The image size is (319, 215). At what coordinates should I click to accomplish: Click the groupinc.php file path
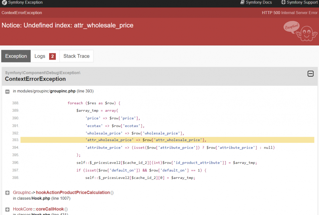click(x=46, y=91)
